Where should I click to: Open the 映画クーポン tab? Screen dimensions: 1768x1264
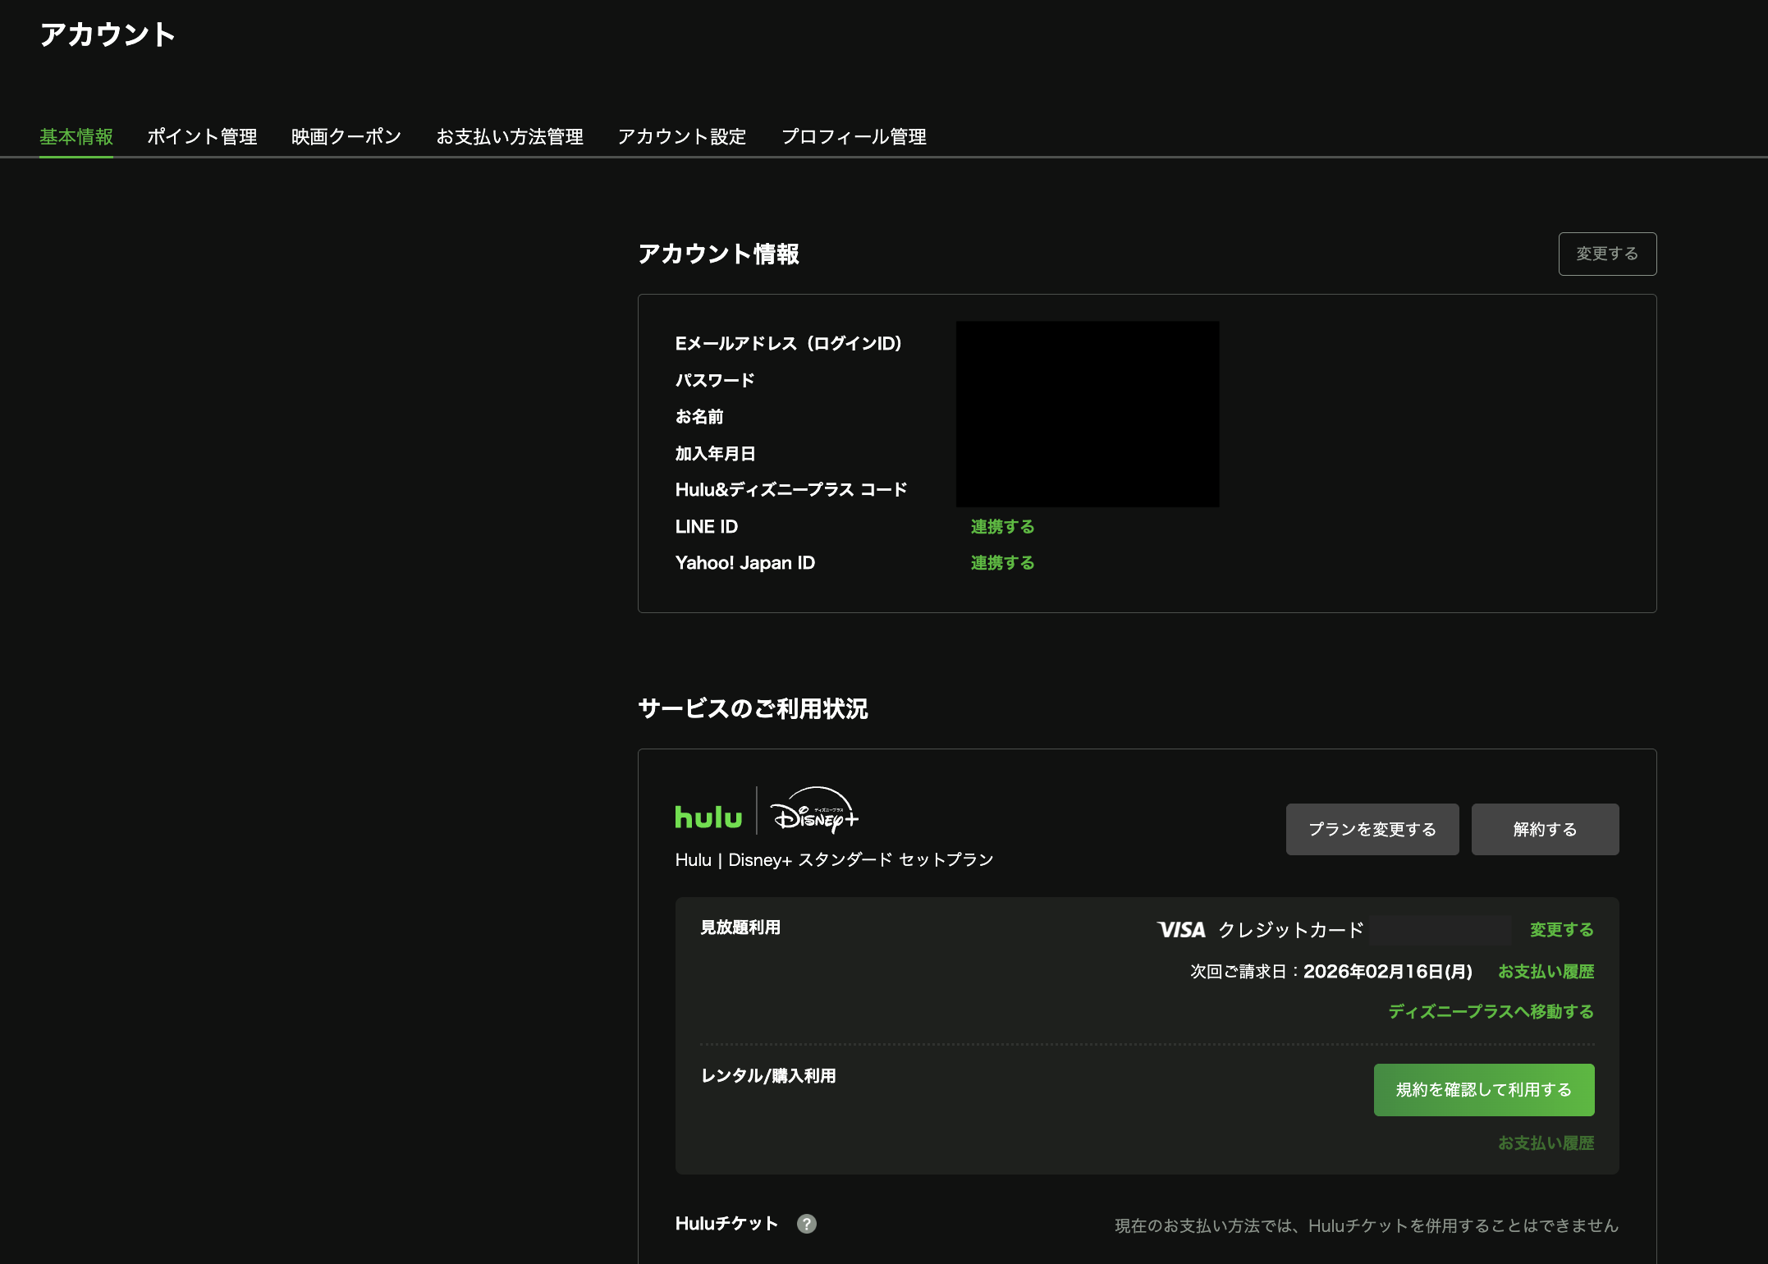(x=346, y=136)
